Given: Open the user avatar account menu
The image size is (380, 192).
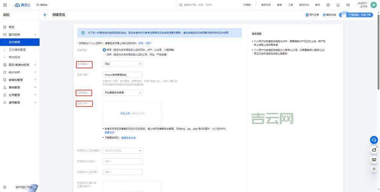Looking at the screenshot, I should coord(373,5).
